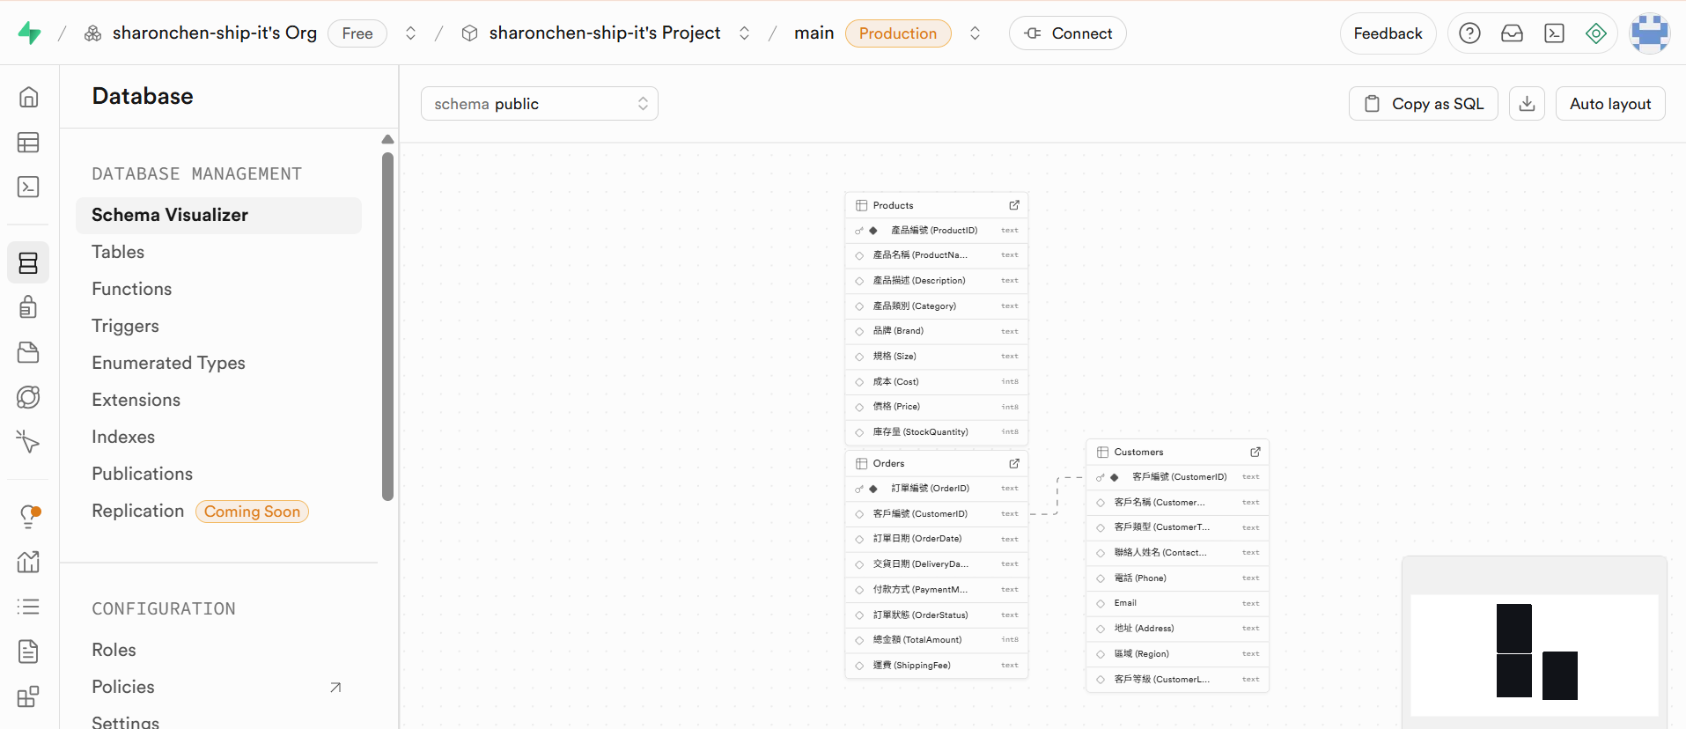Image resolution: width=1686 pixels, height=729 pixels.
Task: Open the Storage sidebar icon
Action: coord(28,352)
